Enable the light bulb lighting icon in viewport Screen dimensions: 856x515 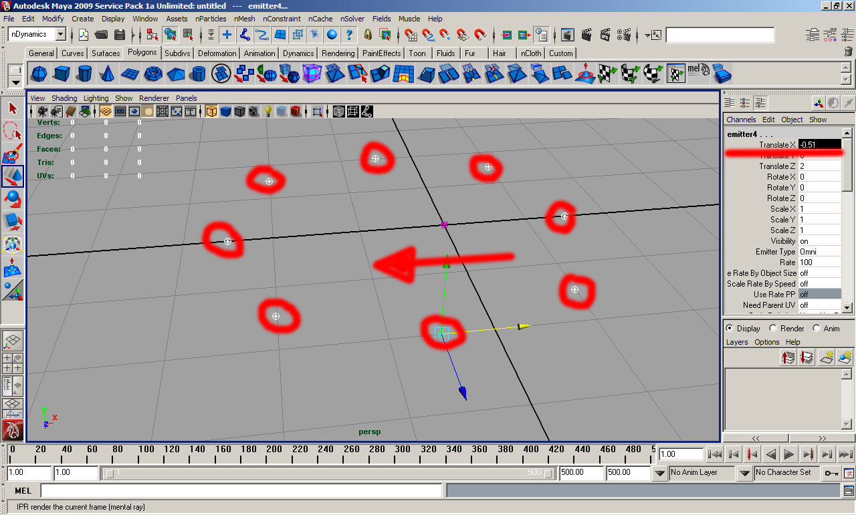point(268,112)
